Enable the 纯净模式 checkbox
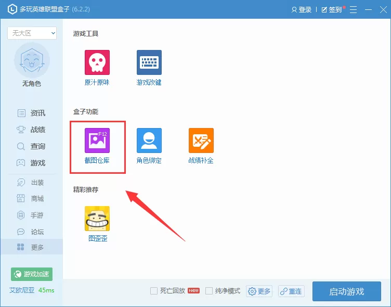The width and height of the screenshot is (391, 307). (209, 291)
